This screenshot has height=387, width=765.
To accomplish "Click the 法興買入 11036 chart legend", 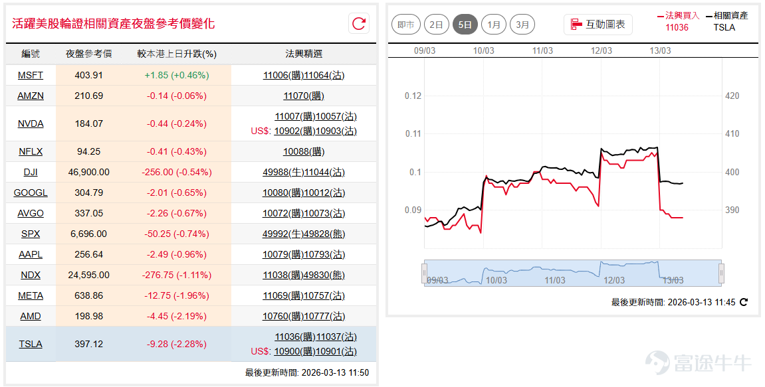I will [x=678, y=21].
